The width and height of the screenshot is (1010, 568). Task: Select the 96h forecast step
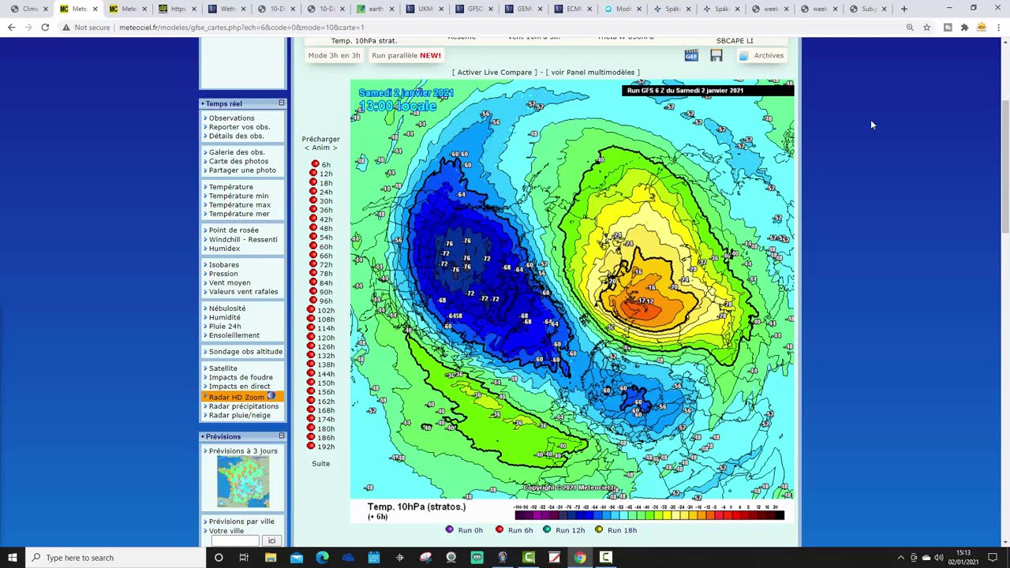click(325, 301)
